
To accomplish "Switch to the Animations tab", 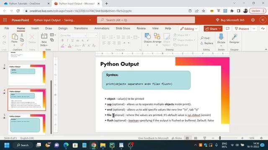I will click(102, 28).
